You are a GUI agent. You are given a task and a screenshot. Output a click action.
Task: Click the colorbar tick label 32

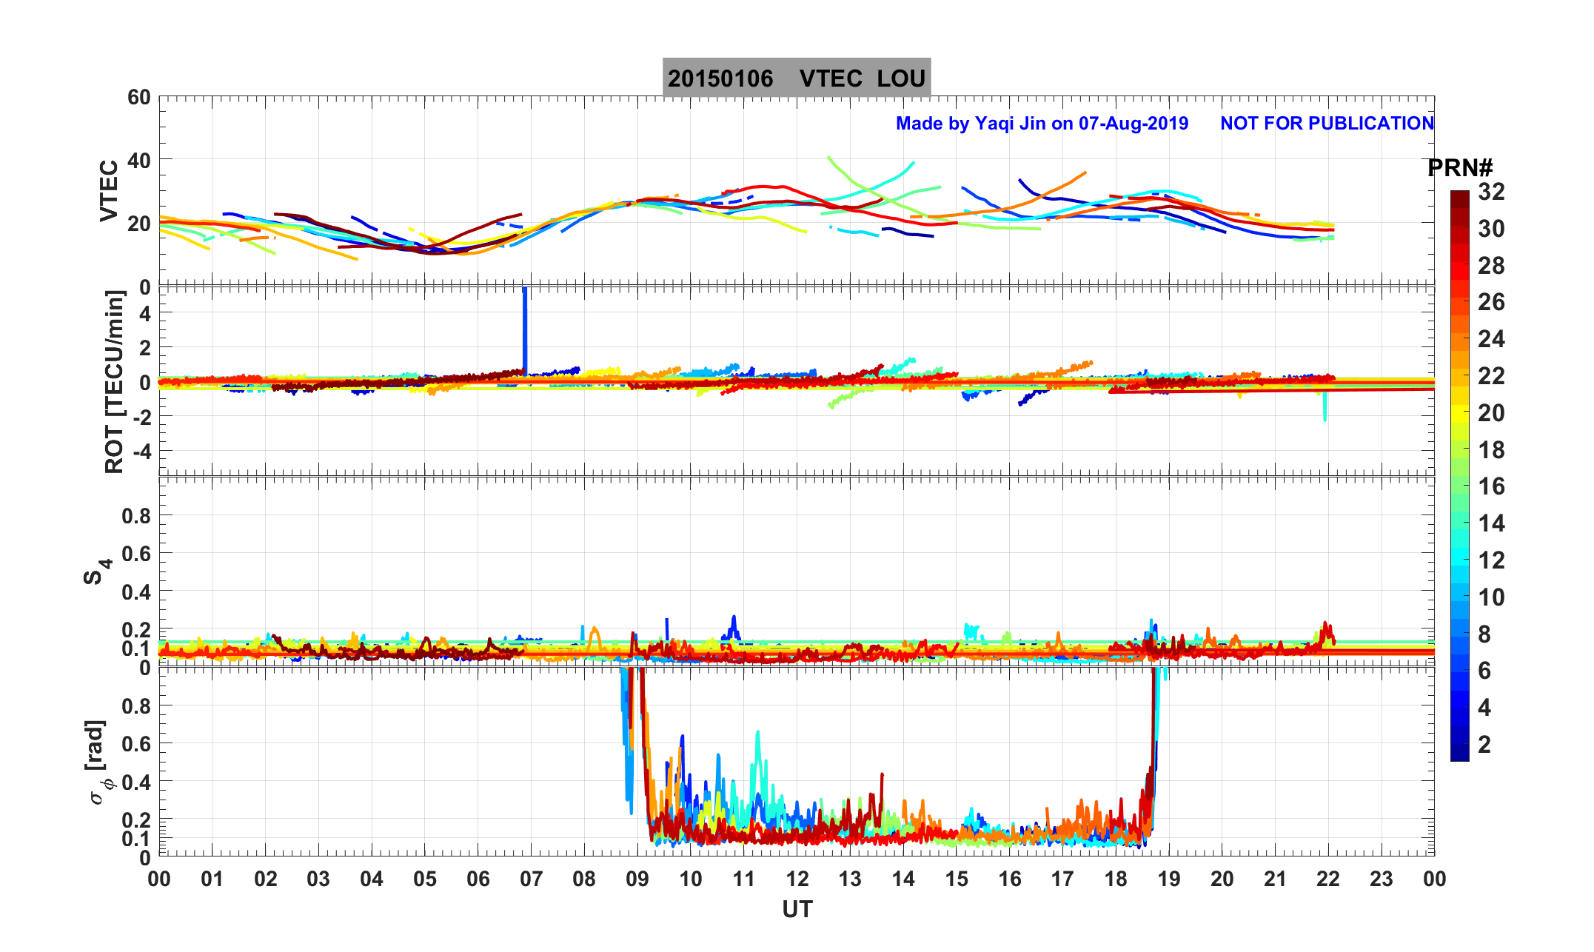point(1491,192)
